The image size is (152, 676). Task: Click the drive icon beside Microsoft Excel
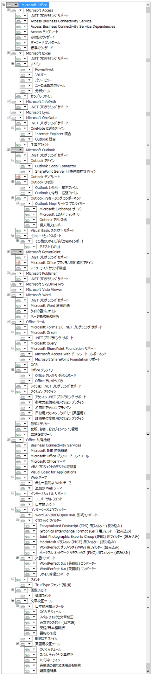pos(14,53)
